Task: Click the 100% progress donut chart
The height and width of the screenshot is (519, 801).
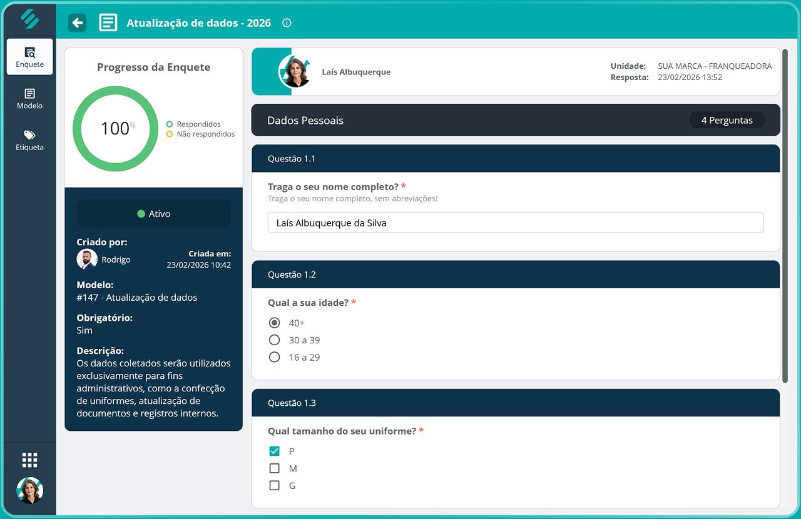Action: (116, 129)
